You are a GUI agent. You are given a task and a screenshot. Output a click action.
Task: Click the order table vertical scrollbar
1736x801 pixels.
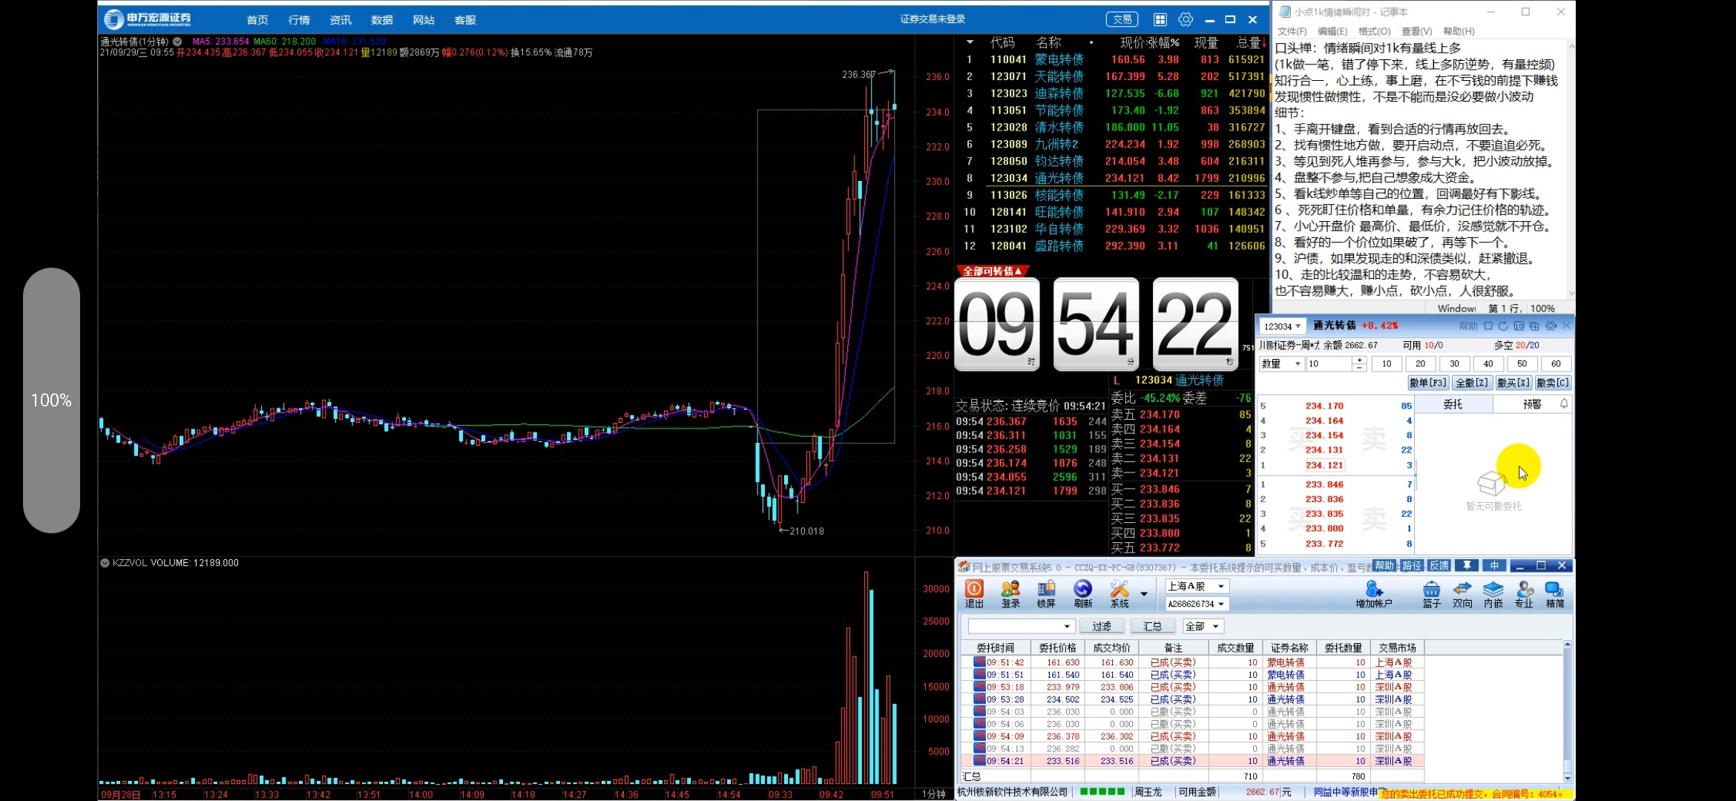1567,711
